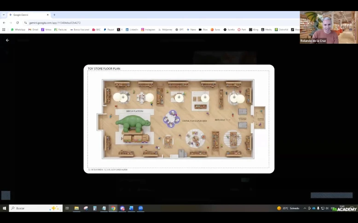Open the Kling bookmark
Viewport: 358px width, 223px height.
[x=254, y=29]
